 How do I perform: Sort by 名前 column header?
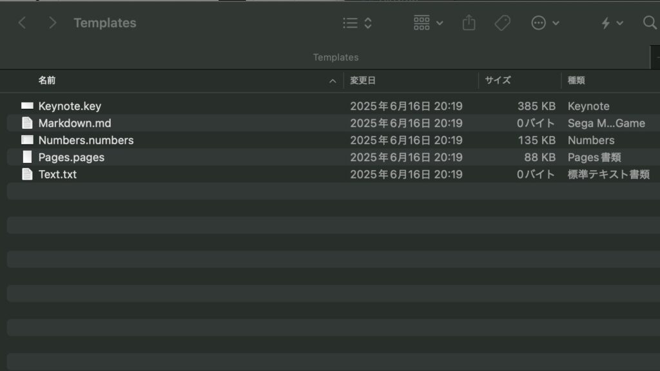click(47, 81)
